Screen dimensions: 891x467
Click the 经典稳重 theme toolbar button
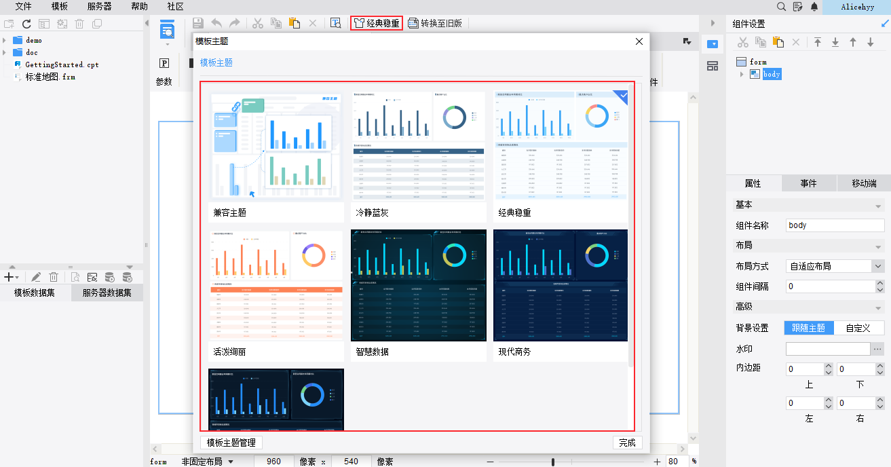(377, 23)
